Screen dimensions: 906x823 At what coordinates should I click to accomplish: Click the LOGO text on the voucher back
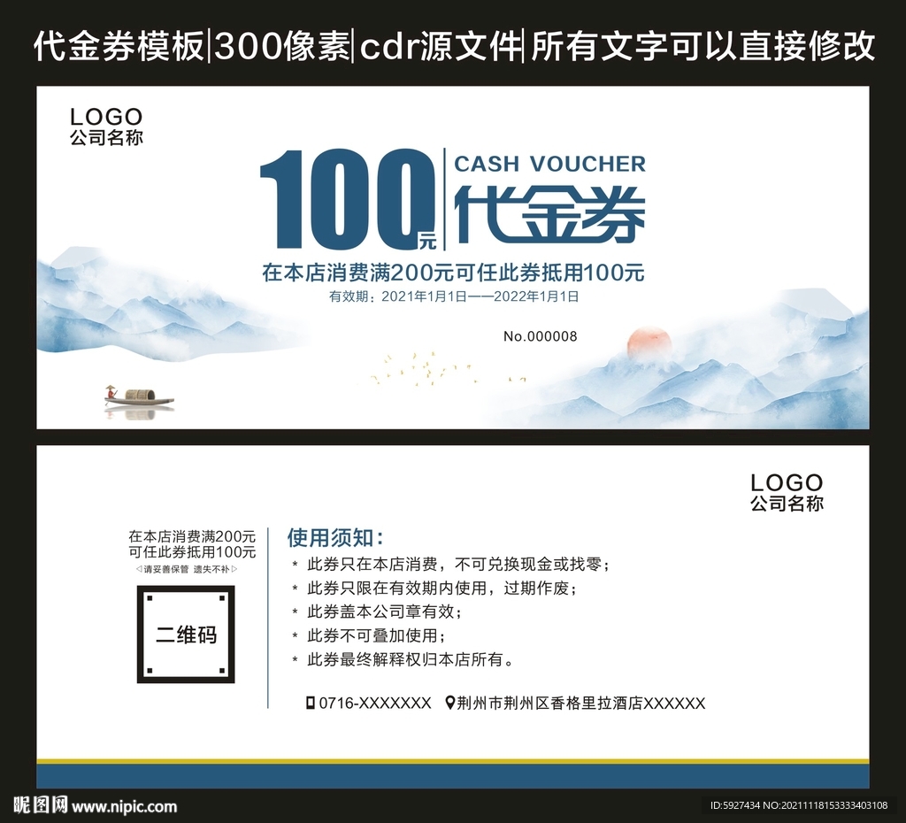pos(786,483)
